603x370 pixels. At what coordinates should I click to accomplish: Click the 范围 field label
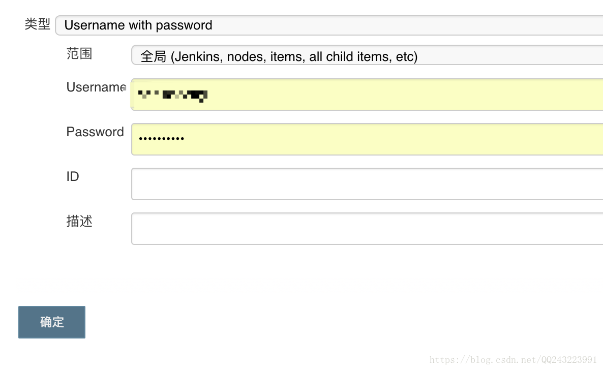[x=79, y=53]
